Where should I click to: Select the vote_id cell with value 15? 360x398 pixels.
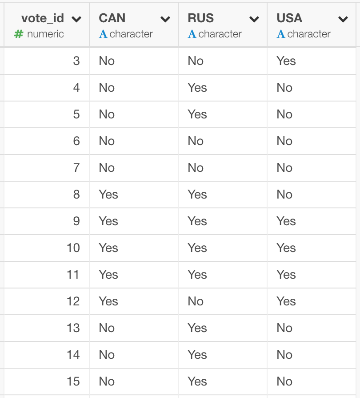point(47,382)
